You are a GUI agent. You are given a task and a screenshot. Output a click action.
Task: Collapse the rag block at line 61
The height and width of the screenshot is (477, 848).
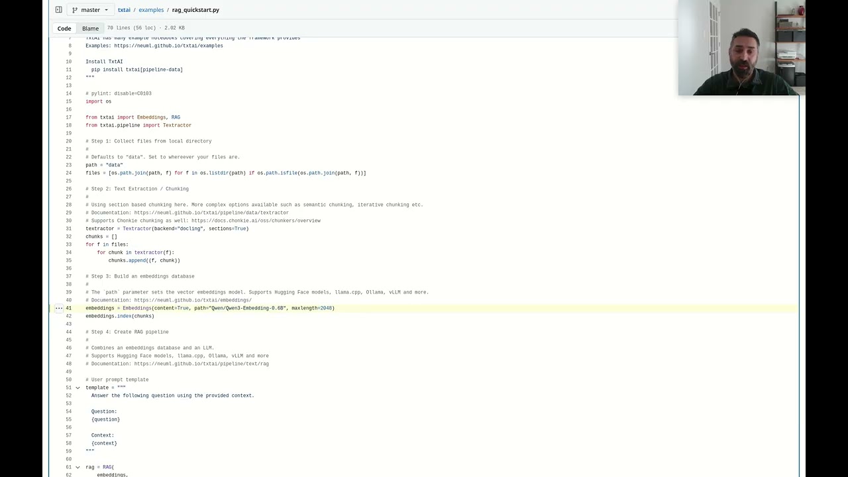click(x=78, y=467)
